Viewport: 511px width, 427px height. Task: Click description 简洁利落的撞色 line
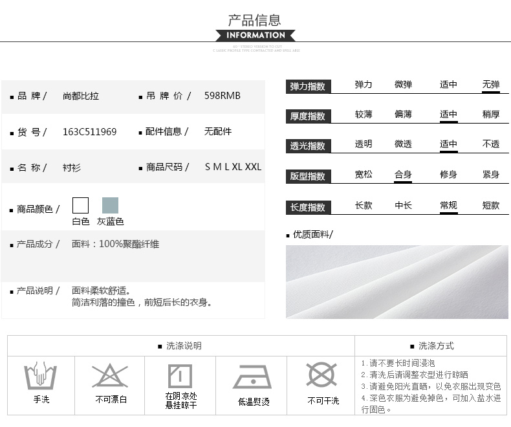pos(142,303)
